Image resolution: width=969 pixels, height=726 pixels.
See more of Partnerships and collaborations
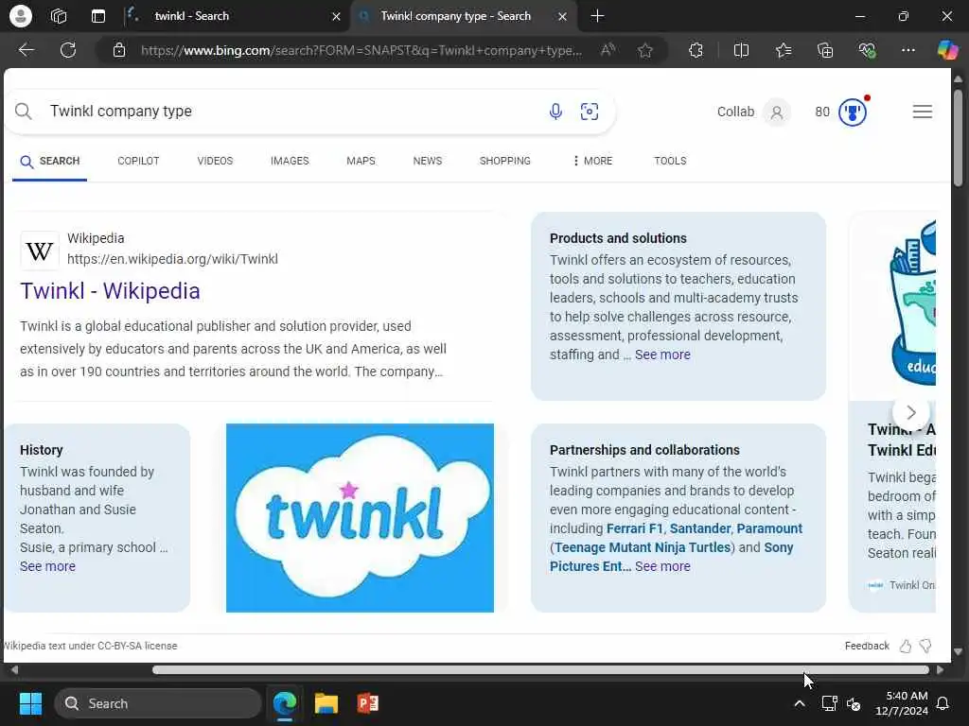[x=662, y=566]
